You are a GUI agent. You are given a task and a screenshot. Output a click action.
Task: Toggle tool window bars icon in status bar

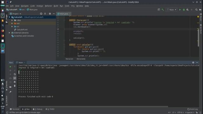[x=7, y=112]
